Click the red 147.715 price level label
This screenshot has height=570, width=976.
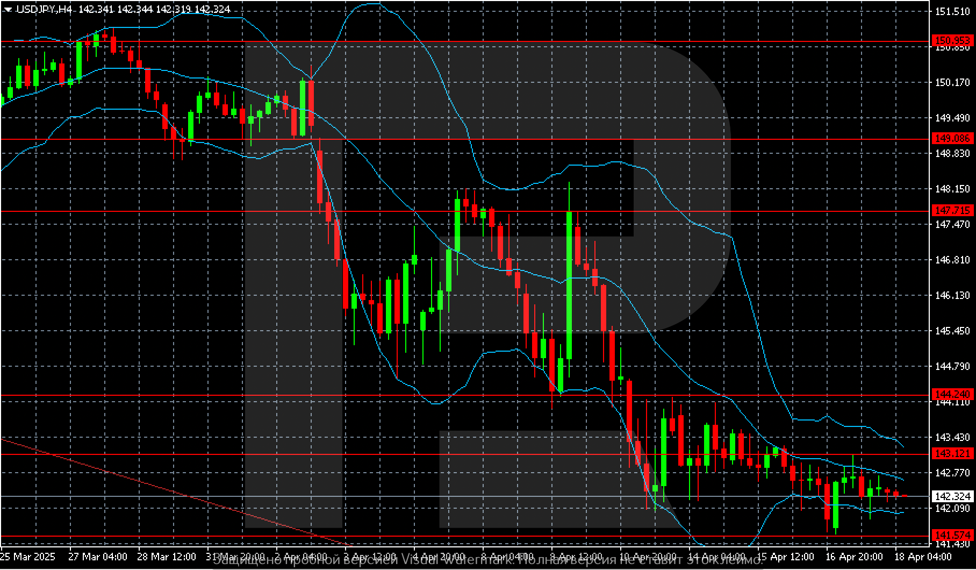[x=953, y=211]
